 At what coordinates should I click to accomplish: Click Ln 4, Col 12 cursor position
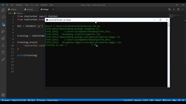tap(128, 100)
